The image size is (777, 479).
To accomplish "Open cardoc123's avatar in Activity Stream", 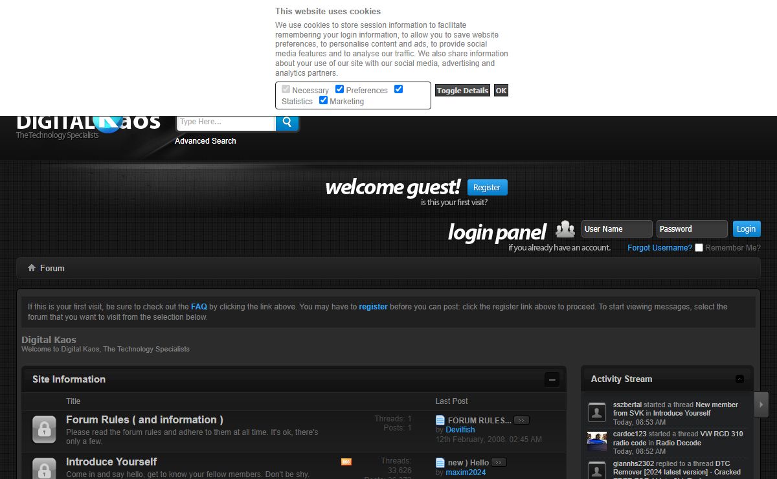I will click(597, 441).
